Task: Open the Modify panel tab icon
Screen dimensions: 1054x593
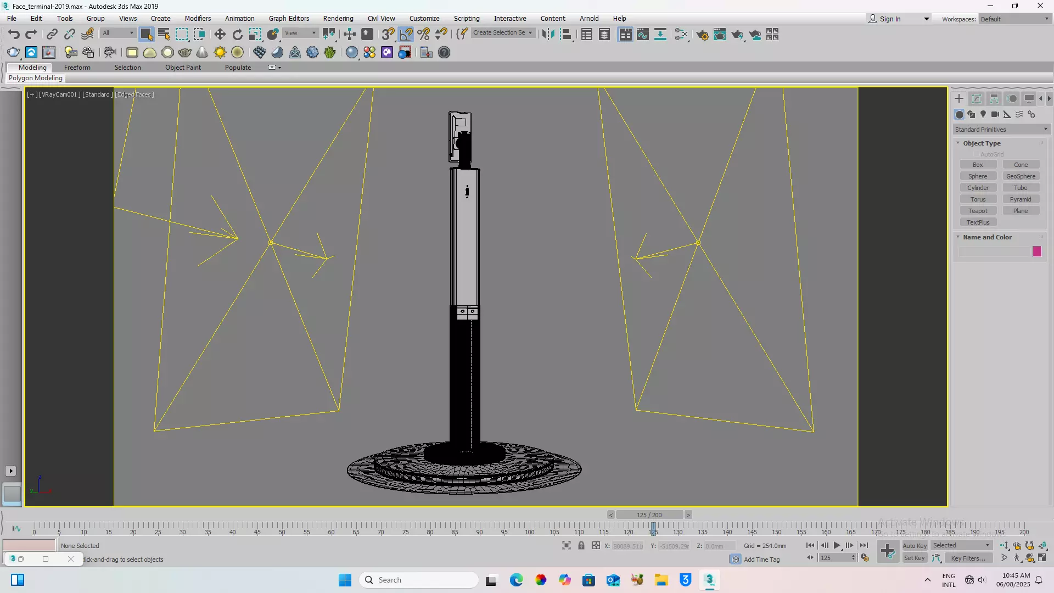Action: (x=977, y=99)
